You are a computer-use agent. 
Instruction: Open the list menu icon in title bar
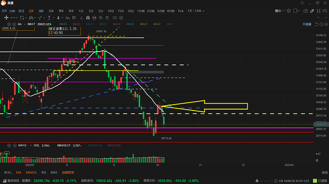[302, 3]
